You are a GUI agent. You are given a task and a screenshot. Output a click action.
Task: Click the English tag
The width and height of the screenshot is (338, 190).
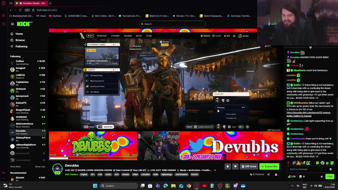84,174
